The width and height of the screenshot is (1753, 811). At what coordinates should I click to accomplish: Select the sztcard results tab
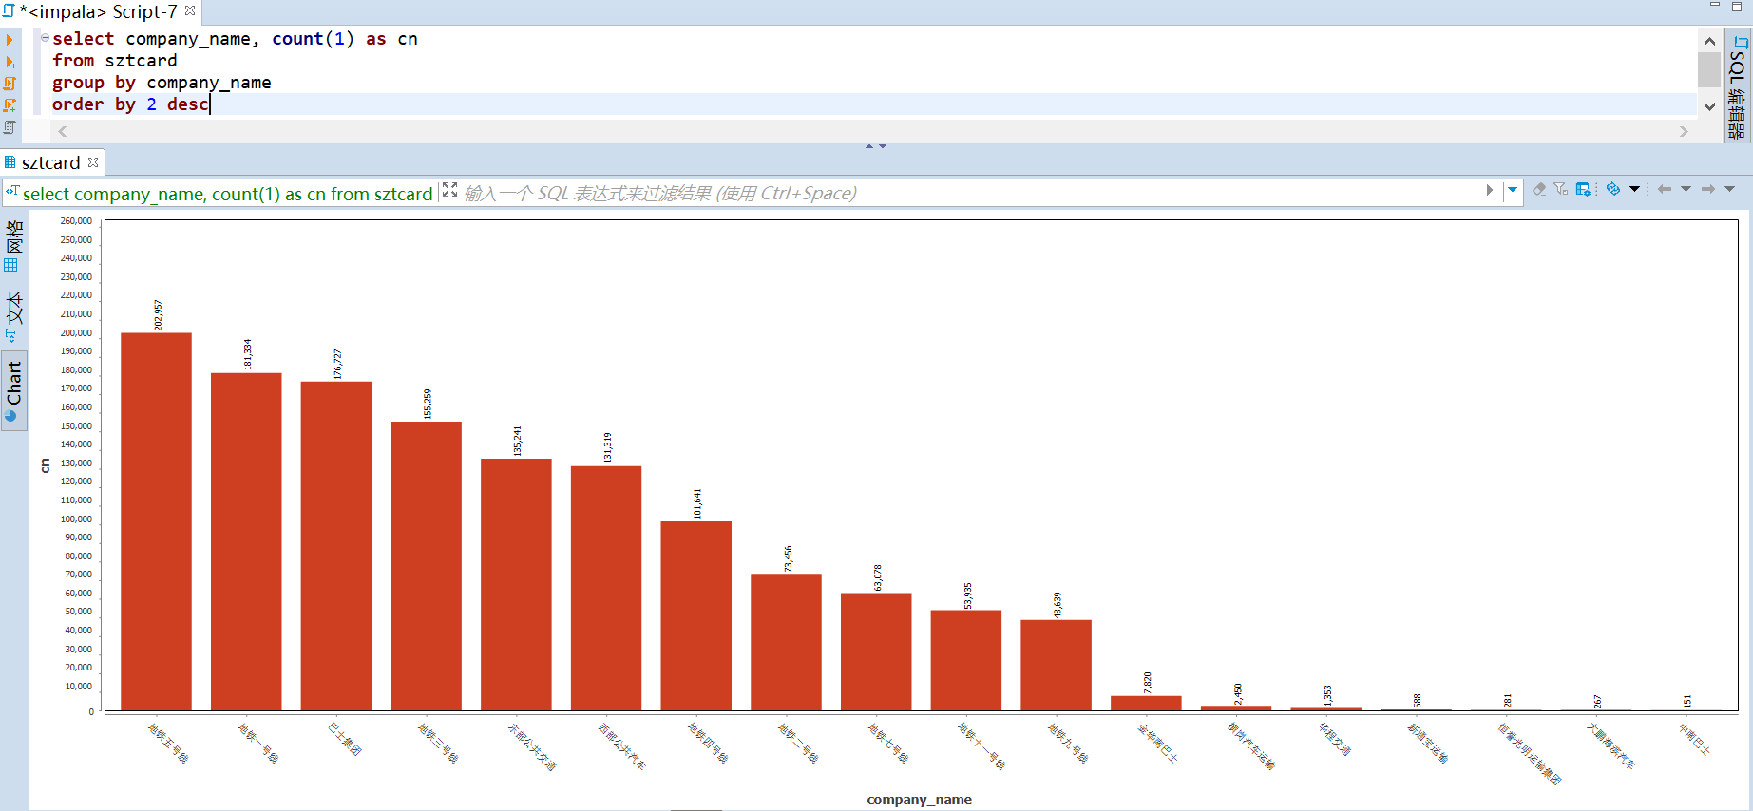pos(50,162)
